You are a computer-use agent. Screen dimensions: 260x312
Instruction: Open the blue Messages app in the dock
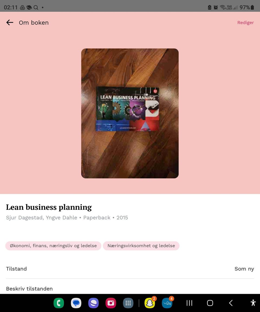click(x=76, y=303)
